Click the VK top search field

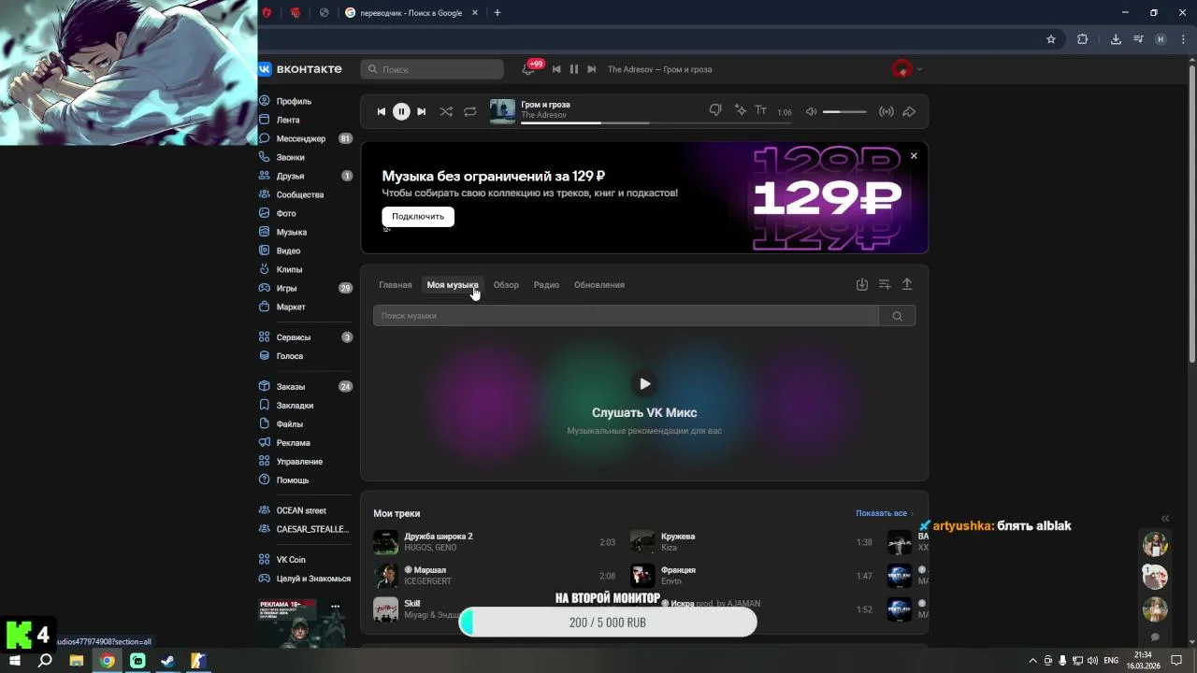[432, 69]
